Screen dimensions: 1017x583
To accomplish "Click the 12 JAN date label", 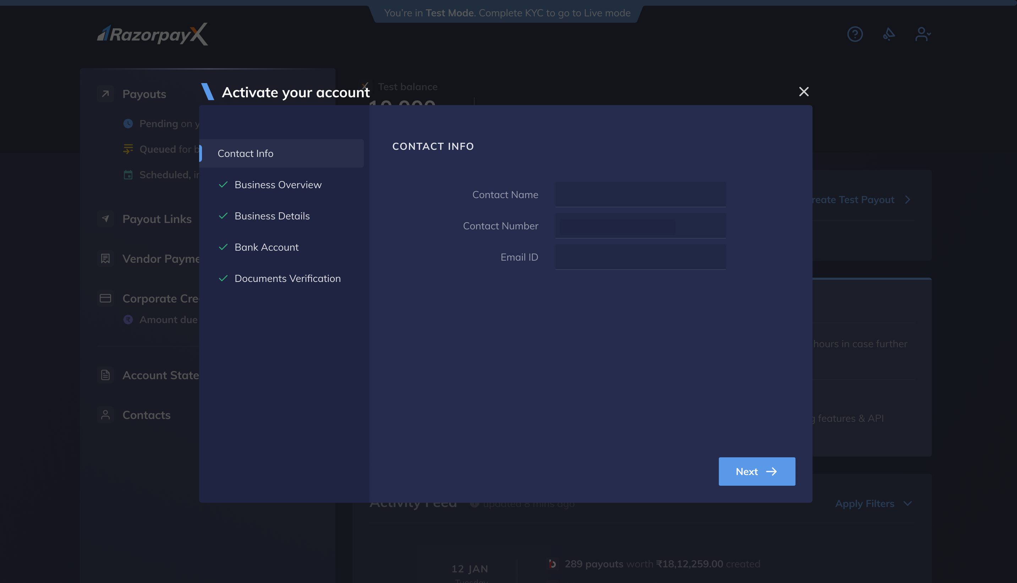I will tap(470, 569).
